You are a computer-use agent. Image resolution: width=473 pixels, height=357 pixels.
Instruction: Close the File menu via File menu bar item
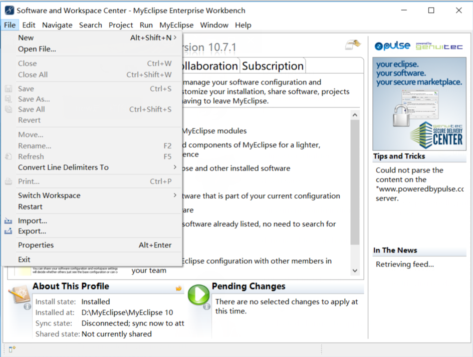click(x=10, y=25)
